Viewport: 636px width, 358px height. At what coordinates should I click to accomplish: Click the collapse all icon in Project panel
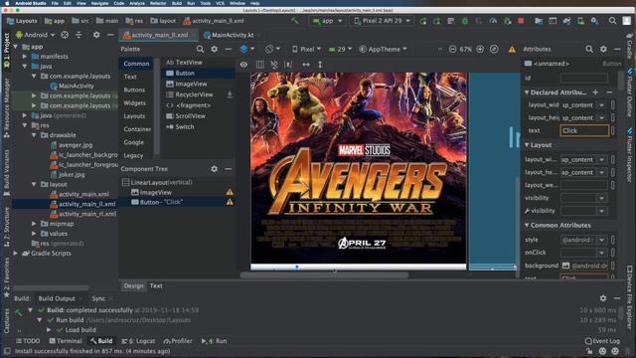[79, 35]
